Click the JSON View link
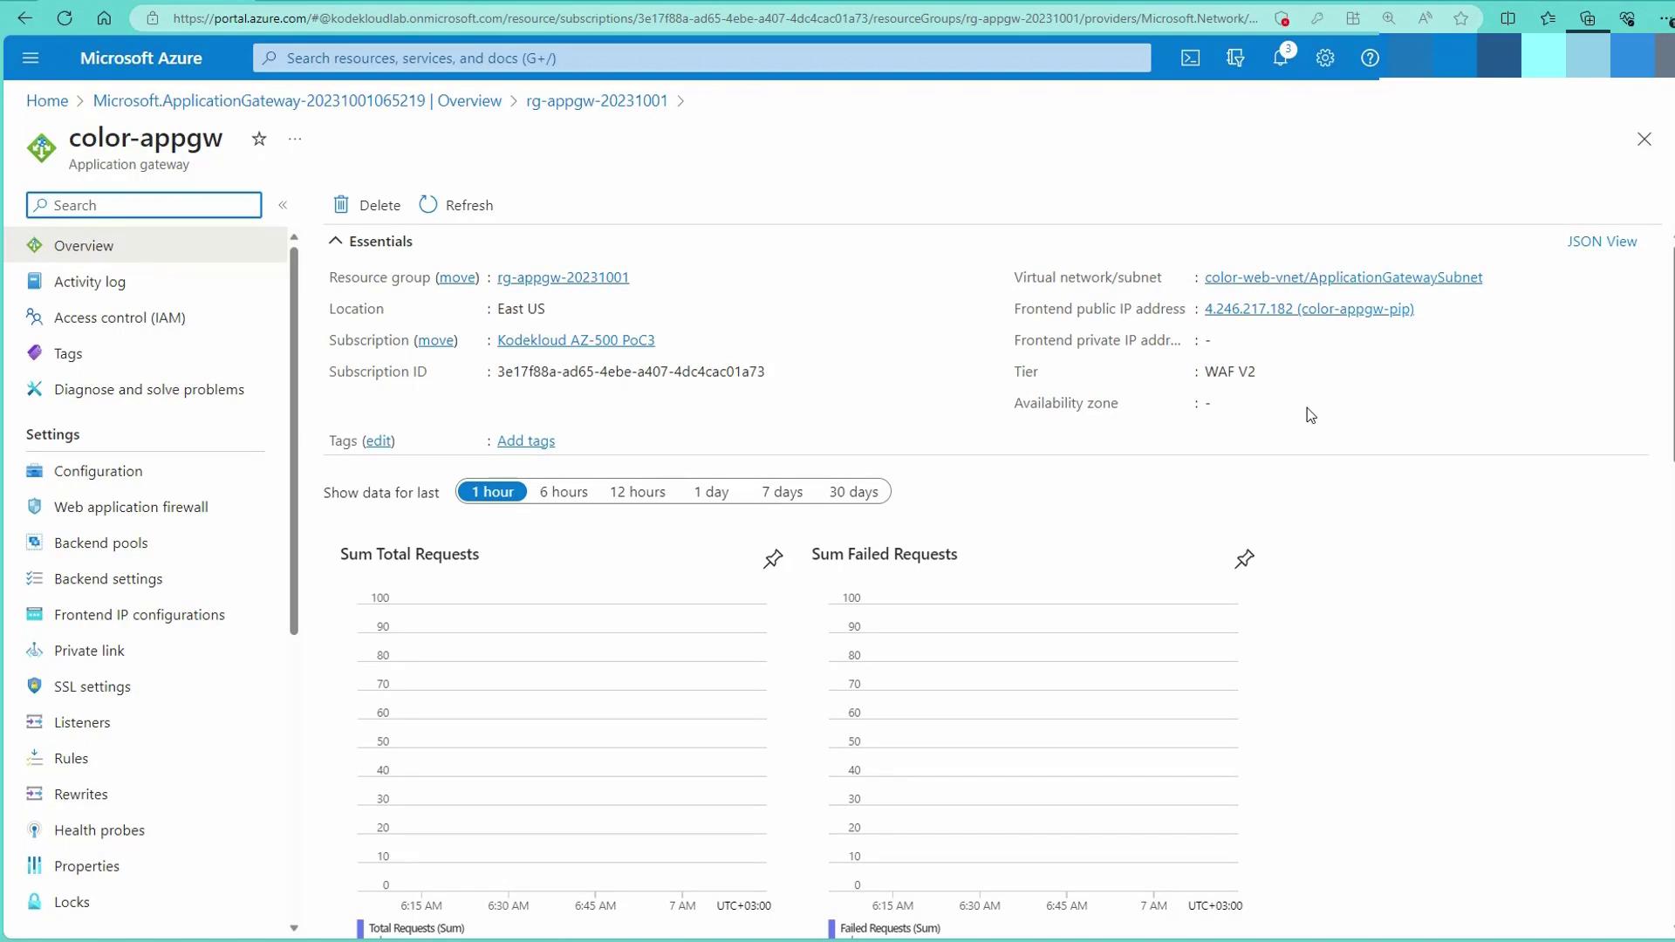This screenshot has width=1675, height=942. (x=1602, y=242)
